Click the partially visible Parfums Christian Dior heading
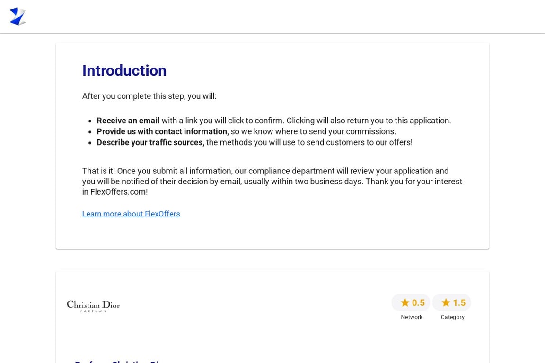545x363 pixels. tap(119, 361)
